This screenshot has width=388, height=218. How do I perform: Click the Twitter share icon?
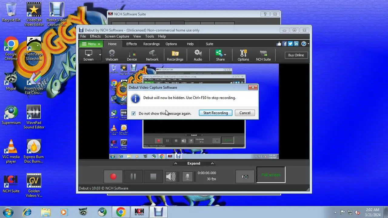pos(290,44)
